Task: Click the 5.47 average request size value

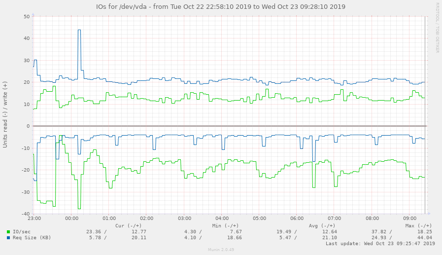Action: point(285,238)
